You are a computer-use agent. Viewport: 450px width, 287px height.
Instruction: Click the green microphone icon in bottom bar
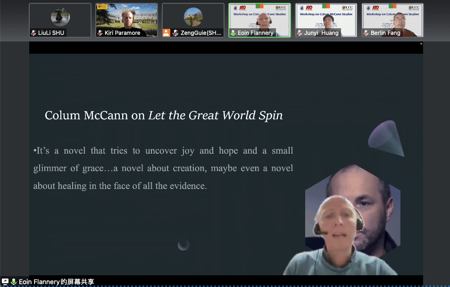tap(14, 282)
